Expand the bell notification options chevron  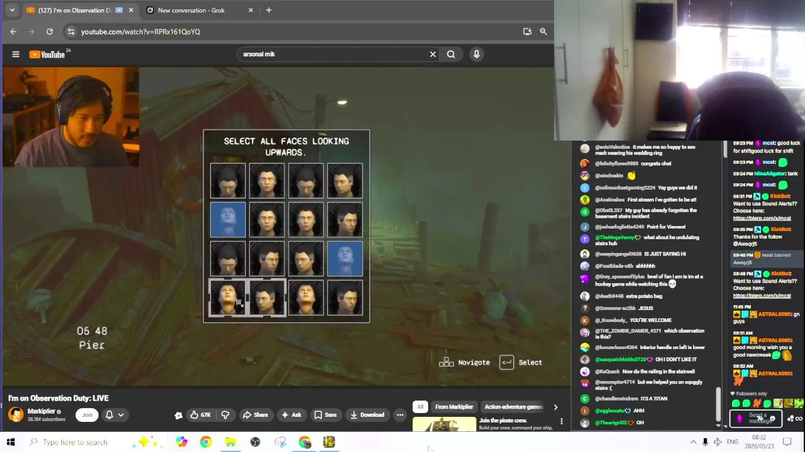click(121, 415)
